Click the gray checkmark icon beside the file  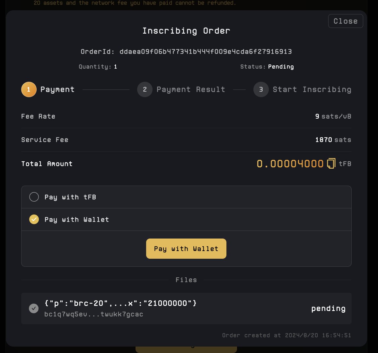[x=34, y=308]
